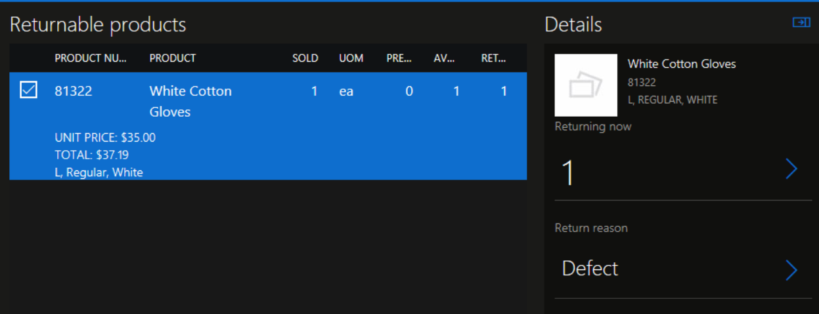Click the UOM column header
The image size is (819, 314).
(351, 58)
